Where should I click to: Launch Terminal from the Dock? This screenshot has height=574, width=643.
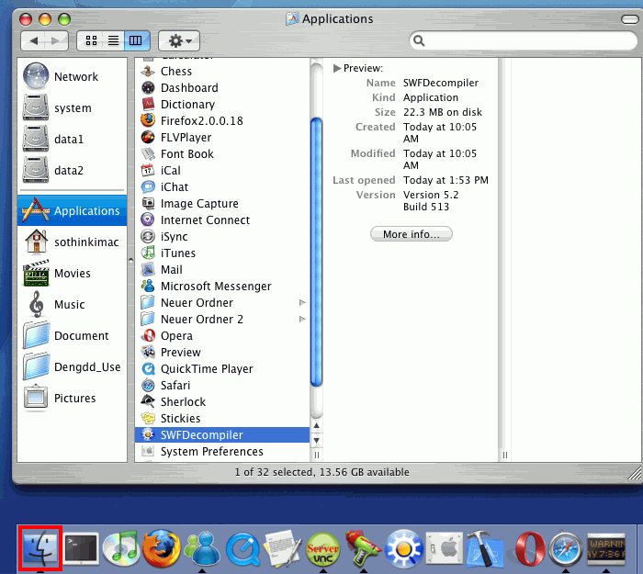[x=81, y=548]
